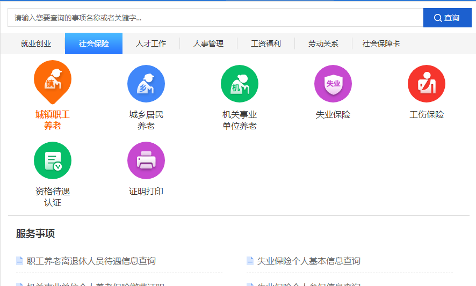Viewport: 476px width, 286px height.
Task: Switch to the 就业创业 tab
Action: (36, 43)
